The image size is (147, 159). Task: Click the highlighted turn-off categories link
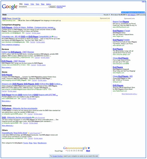133,12
